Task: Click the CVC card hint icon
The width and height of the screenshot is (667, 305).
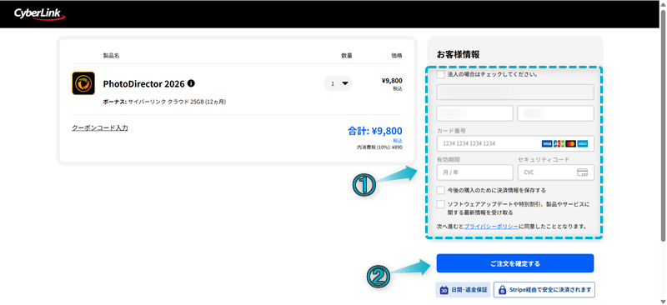Action: click(582, 172)
